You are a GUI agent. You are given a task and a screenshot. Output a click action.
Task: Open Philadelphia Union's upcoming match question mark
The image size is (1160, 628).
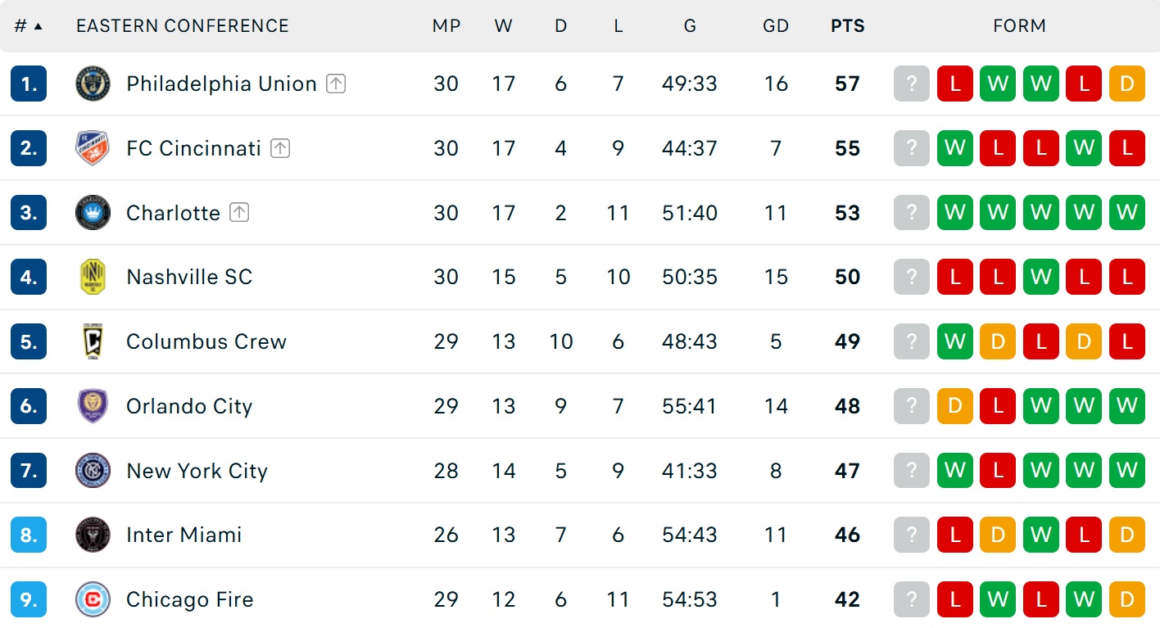[x=912, y=84]
